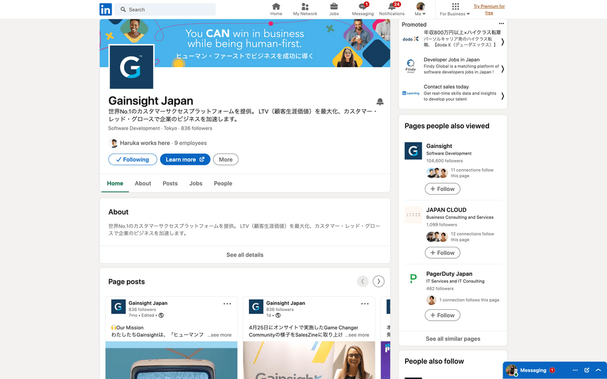This screenshot has width=607, height=379.
Task: Open the compose new message icon
Action: pos(587,370)
